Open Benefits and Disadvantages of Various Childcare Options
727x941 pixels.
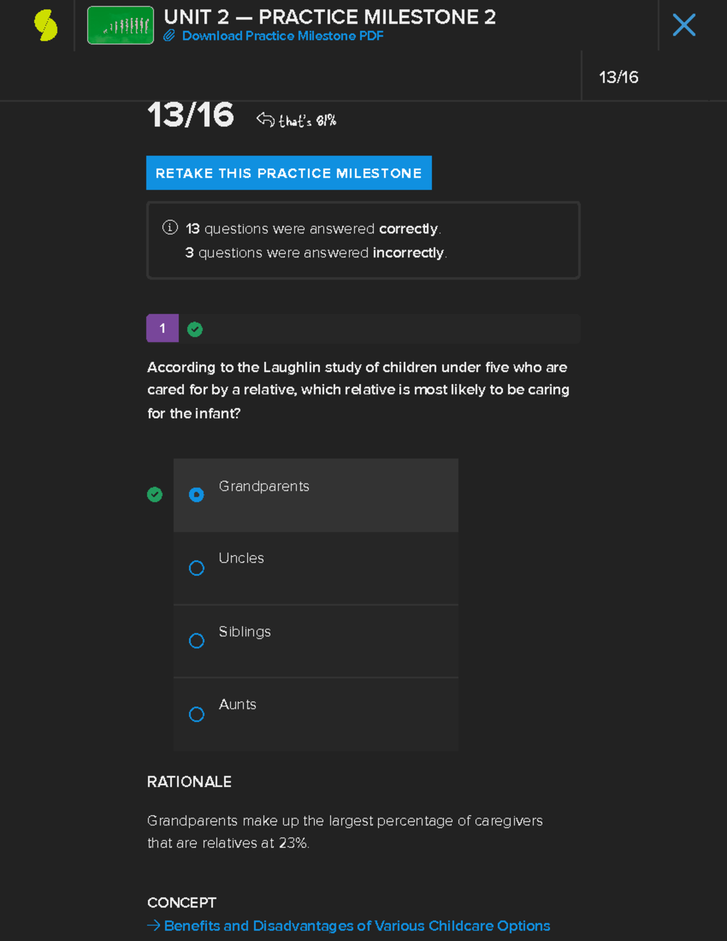click(357, 925)
